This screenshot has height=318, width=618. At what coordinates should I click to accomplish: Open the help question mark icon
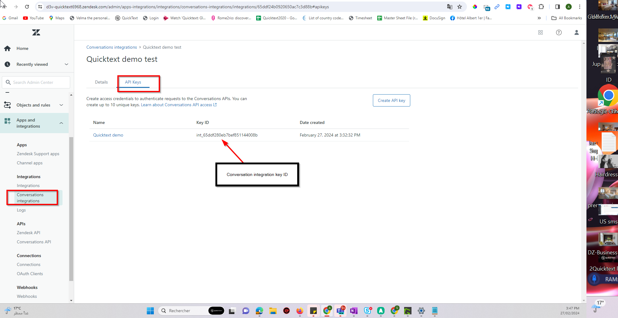[x=559, y=32]
